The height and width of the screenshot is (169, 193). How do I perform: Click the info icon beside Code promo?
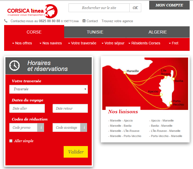pyautogui.click(x=41, y=127)
